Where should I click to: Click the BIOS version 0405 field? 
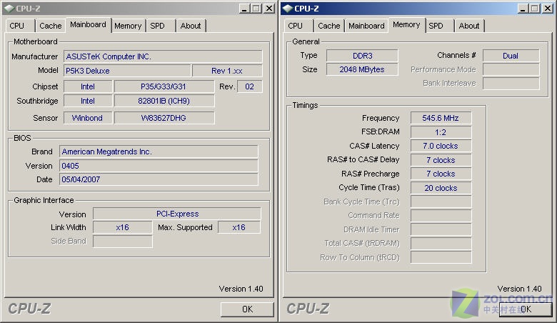point(159,166)
